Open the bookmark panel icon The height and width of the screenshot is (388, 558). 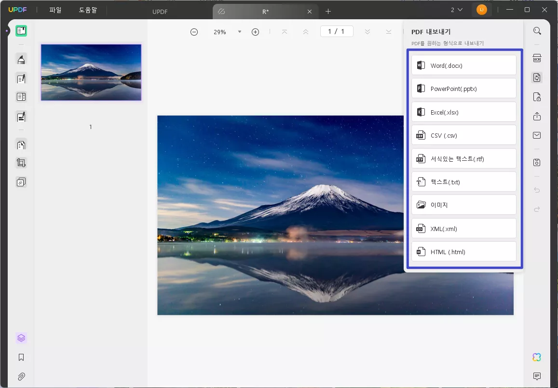pos(21,357)
